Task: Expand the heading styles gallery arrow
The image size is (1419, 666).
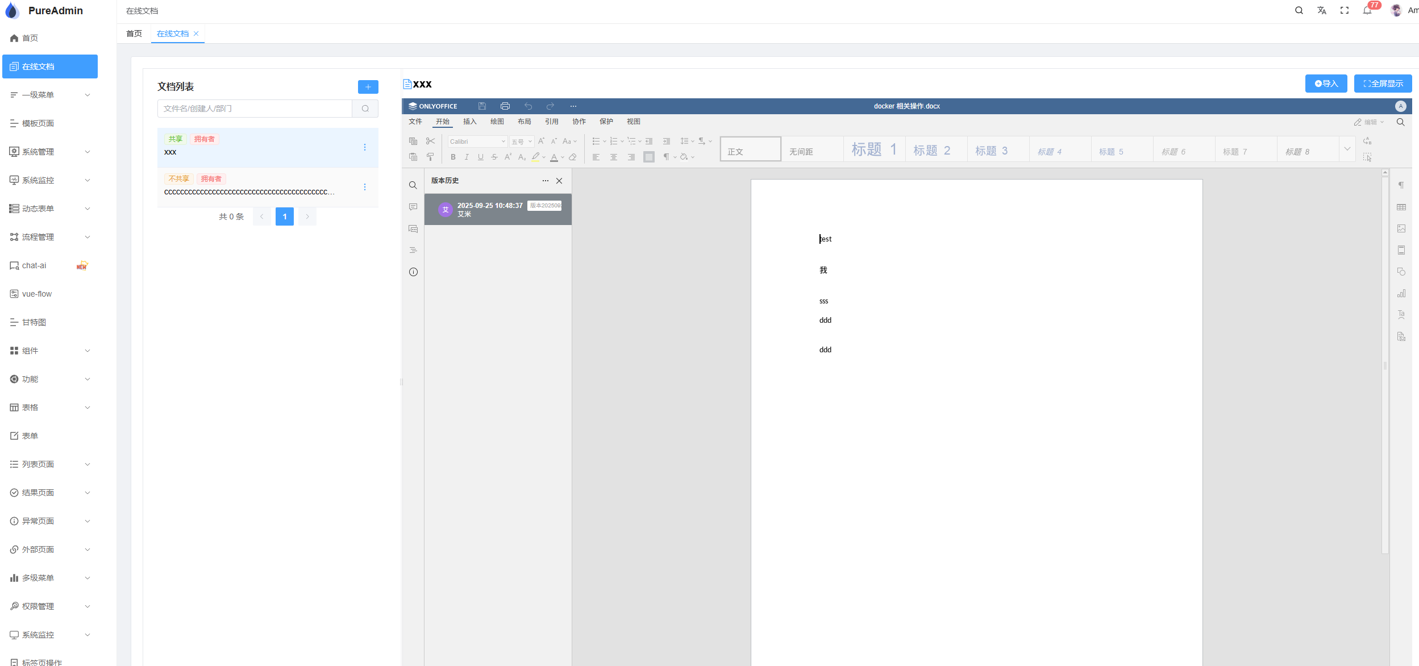Action: (1347, 149)
